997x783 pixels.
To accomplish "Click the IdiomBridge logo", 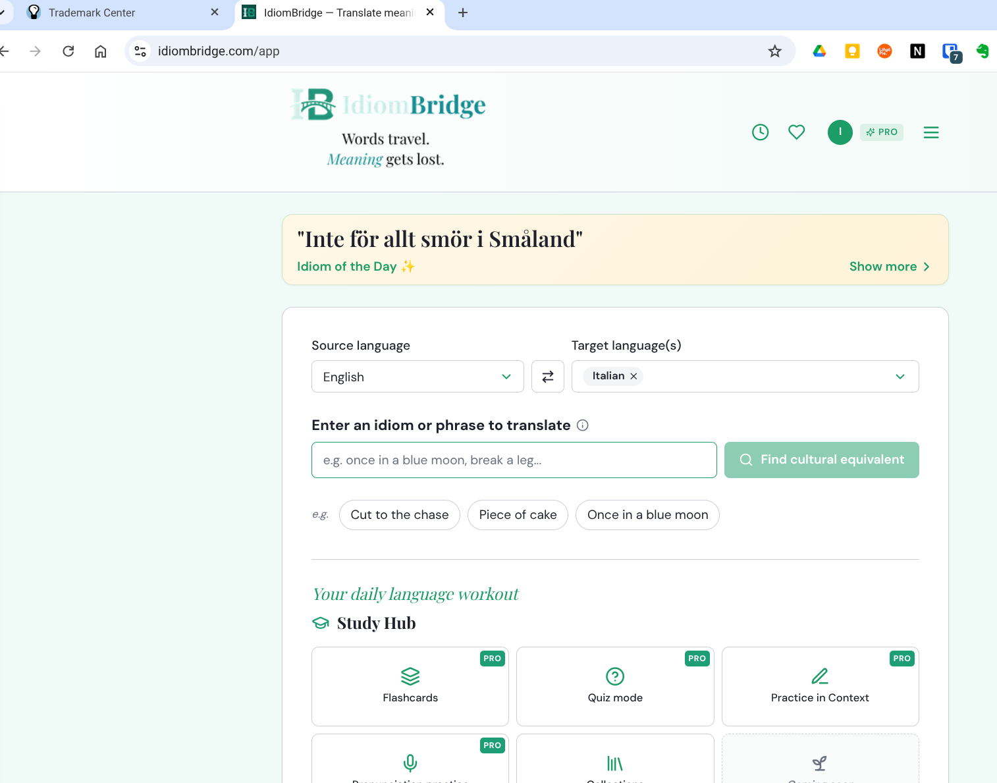I will tap(389, 105).
